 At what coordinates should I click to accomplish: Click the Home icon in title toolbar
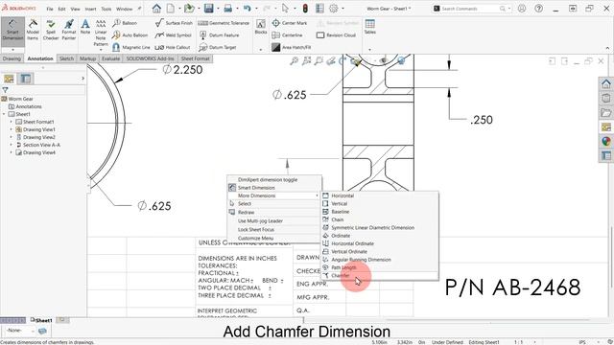(x=156, y=9)
